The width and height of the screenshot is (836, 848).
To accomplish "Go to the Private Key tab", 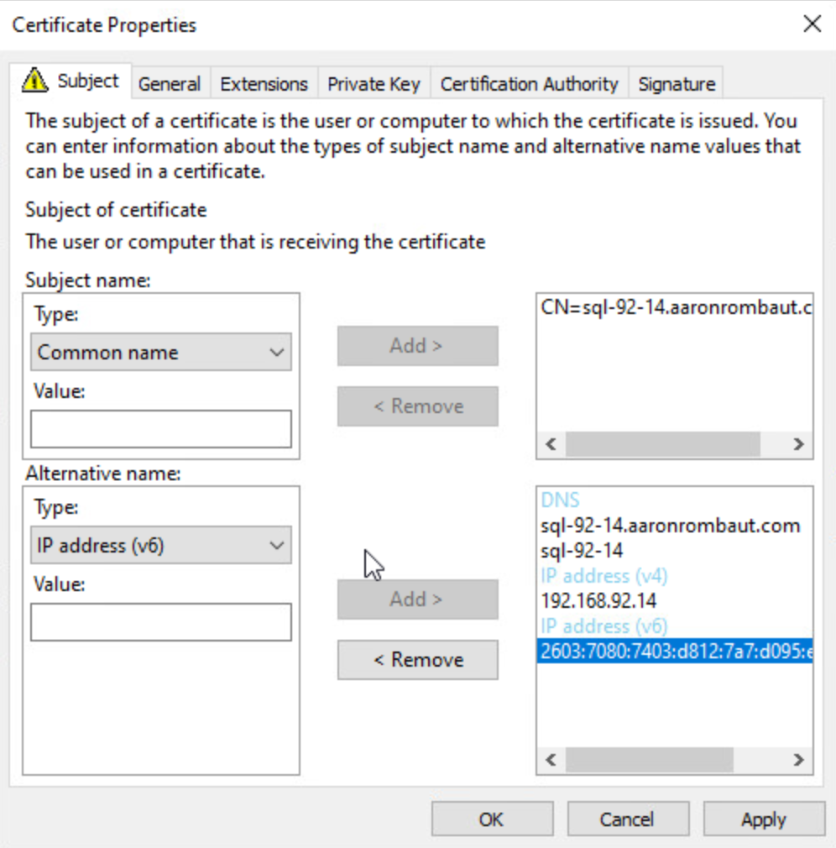I will (374, 84).
